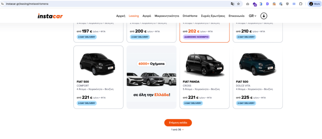Expand the GR language dropdown

(x=253, y=16)
